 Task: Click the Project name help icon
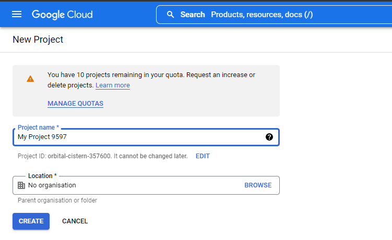pos(269,137)
